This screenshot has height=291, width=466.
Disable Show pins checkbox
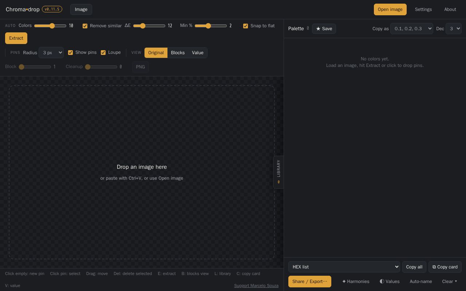[71, 52]
